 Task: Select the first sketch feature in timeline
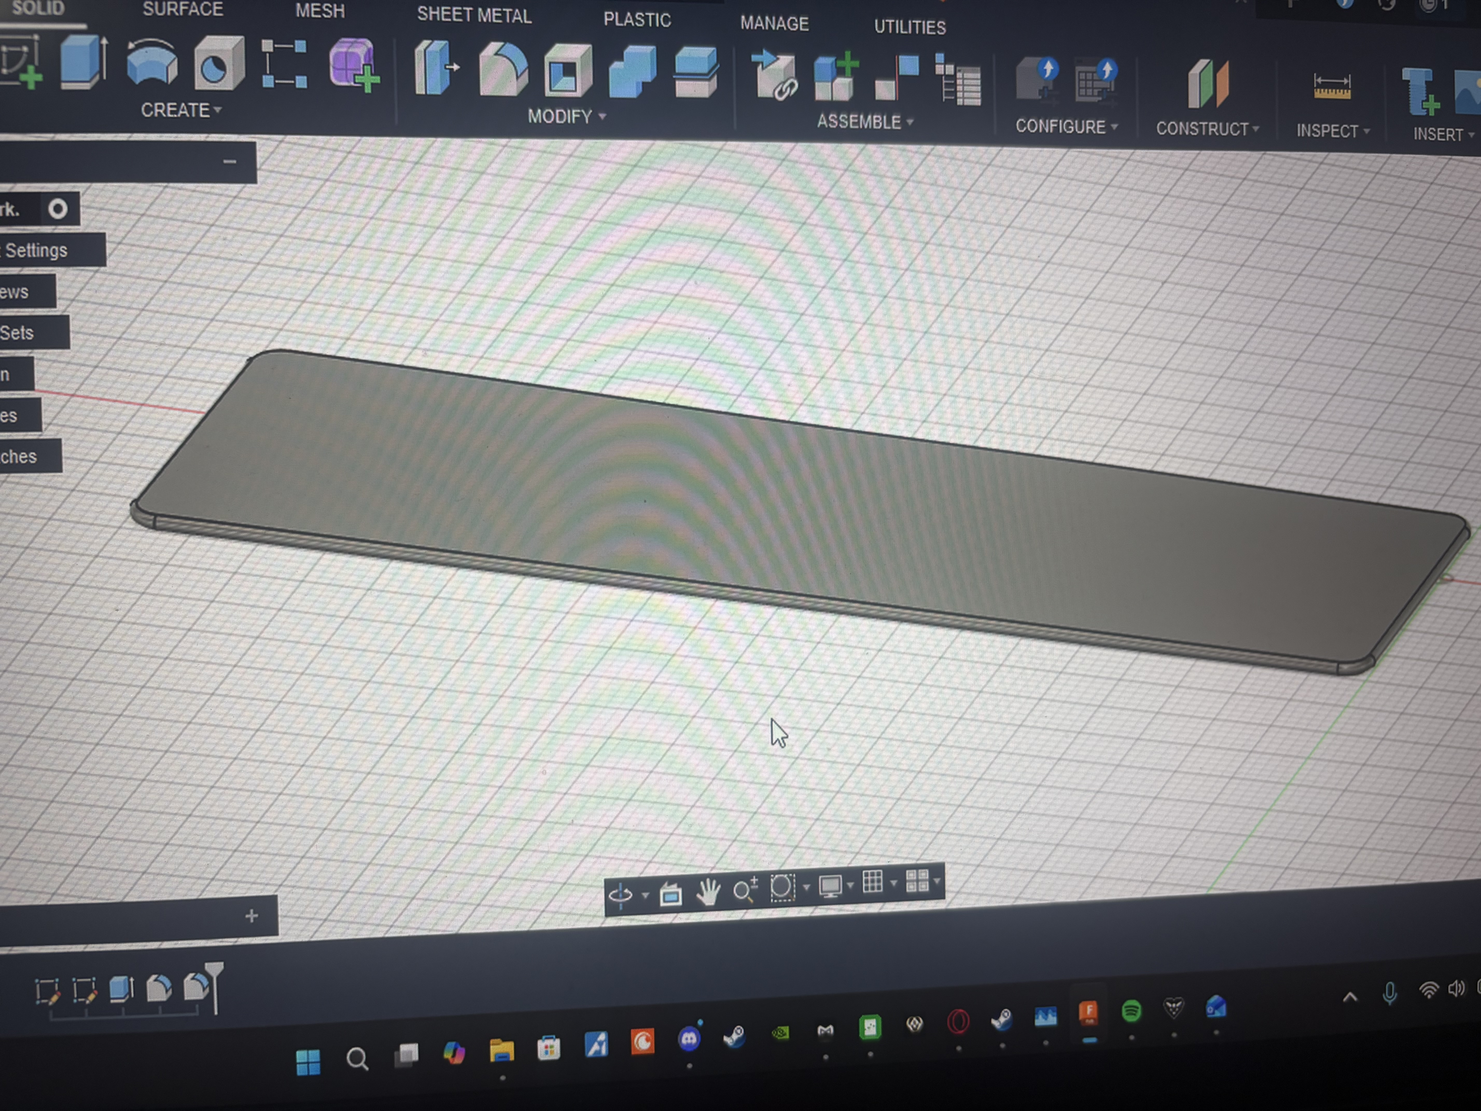point(47,991)
